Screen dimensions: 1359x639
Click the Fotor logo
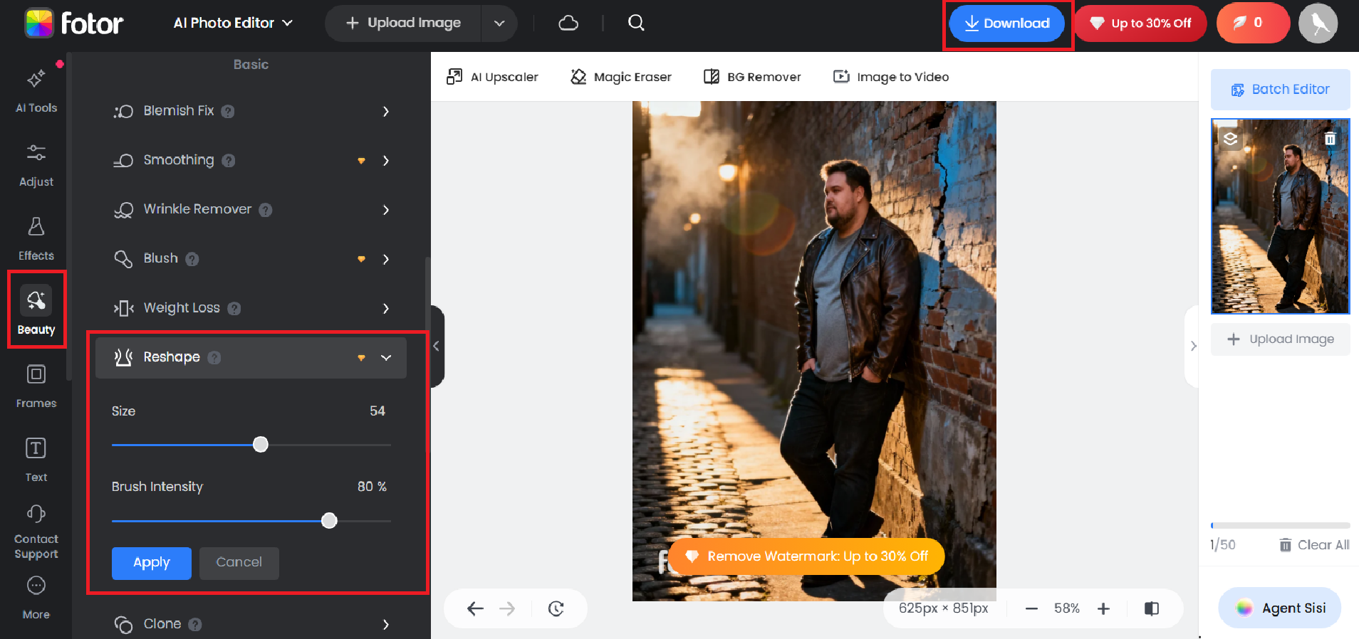(x=74, y=23)
